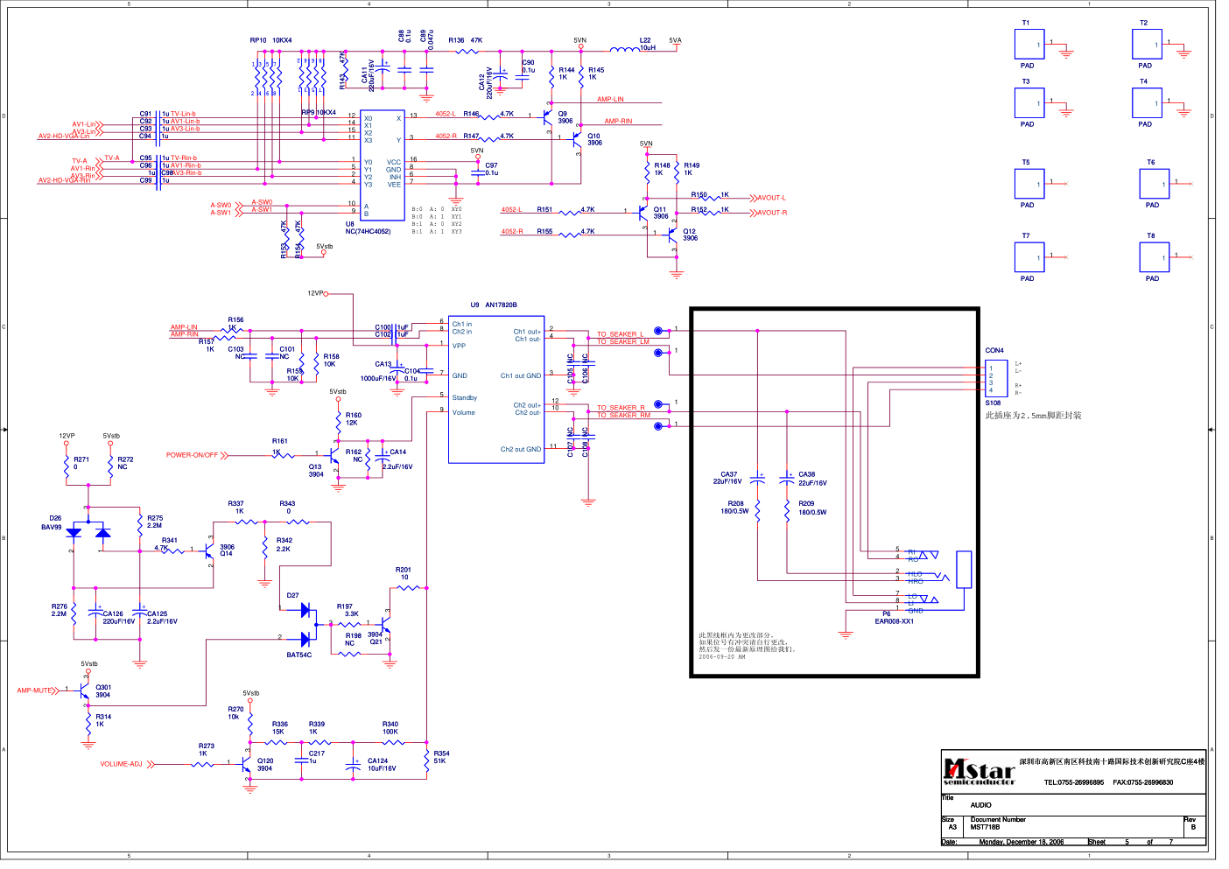This screenshot has height=869, width=1229.
Task: Select the U9 AN17820B amplifier block
Action: pos(496,389)
